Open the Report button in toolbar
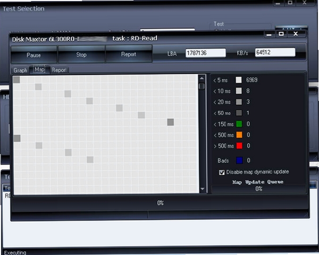The width and height of the screenshot is (319, 255). (129, 54)
